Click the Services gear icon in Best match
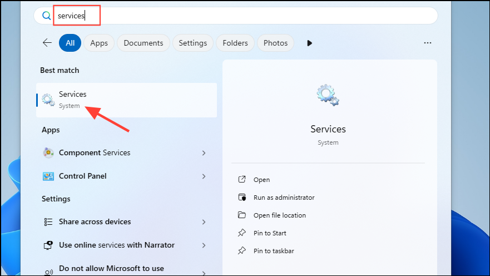Screen dimensions: 490x276 [x=48, y=100]
